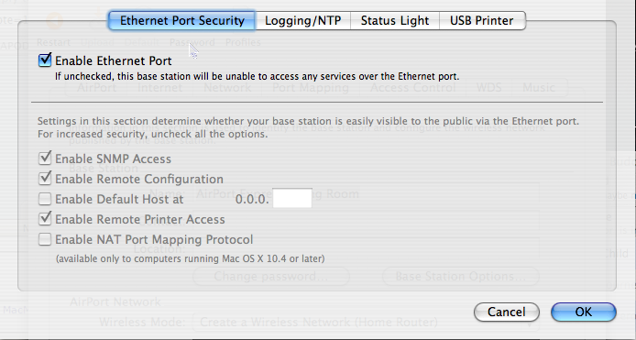This screenshot has height=340, width=636.
Task: Click the default host address field after 0.0.0.
Action: pos(292,198)
